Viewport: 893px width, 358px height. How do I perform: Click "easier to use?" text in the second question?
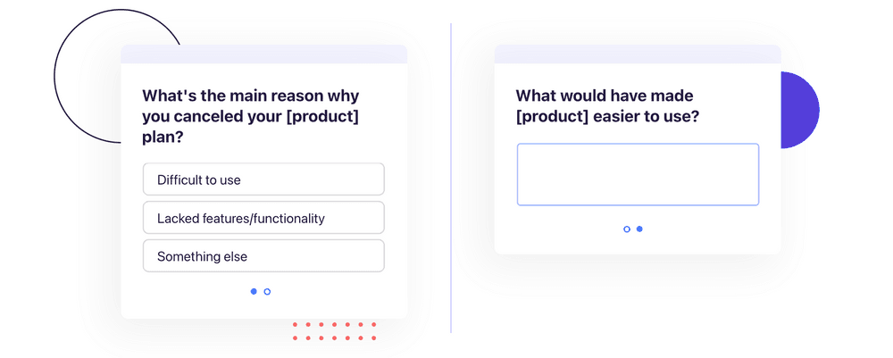click(647, 116)
